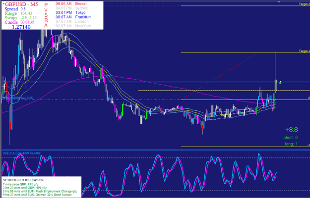Click the 'Target-1' level label

point(304,51)
